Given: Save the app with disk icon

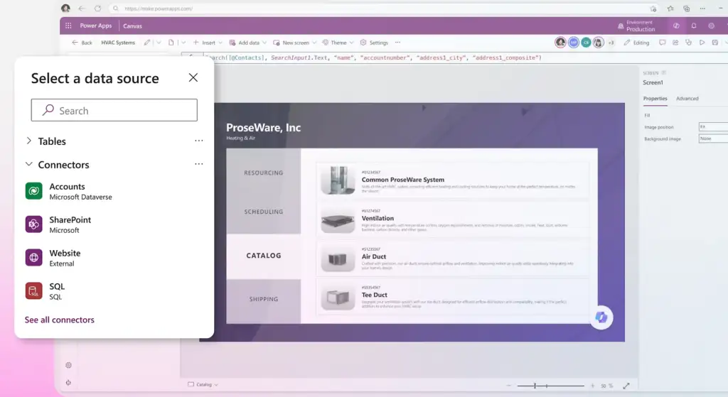Looking at the screenshot, I should pyautogui.click(x=715, y=43).
